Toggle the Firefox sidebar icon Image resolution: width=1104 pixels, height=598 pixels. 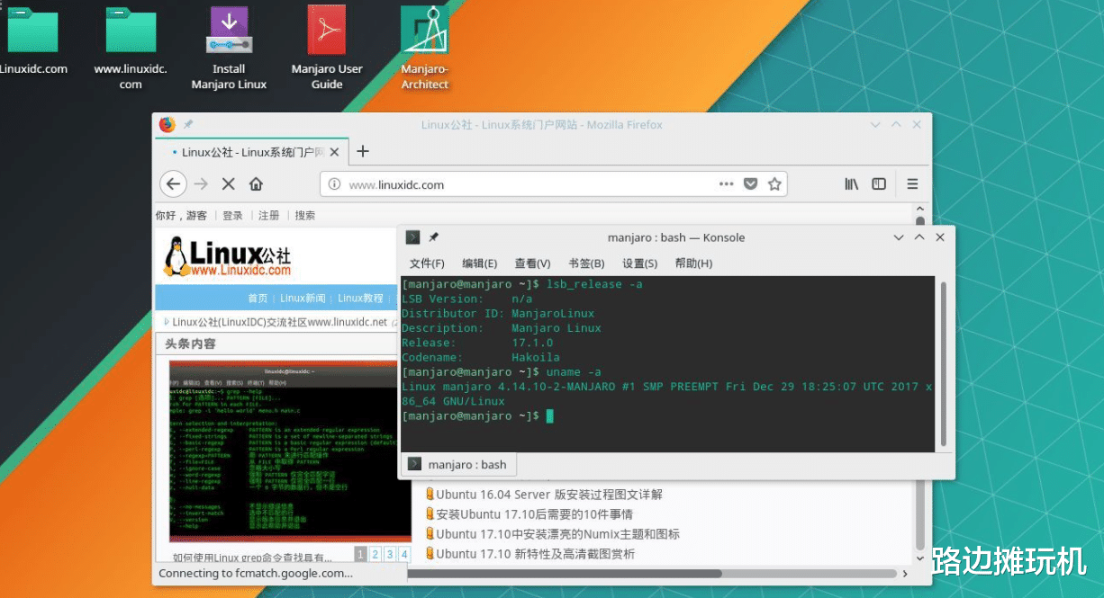click(x=879, y=183)
